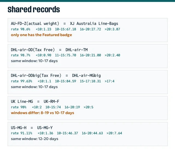Image resolution: width=175 pixels, height=154 pixels.
Task: Click 'windows differ: 8-19 vs 10-17 days' note
Action: point(43,113)
